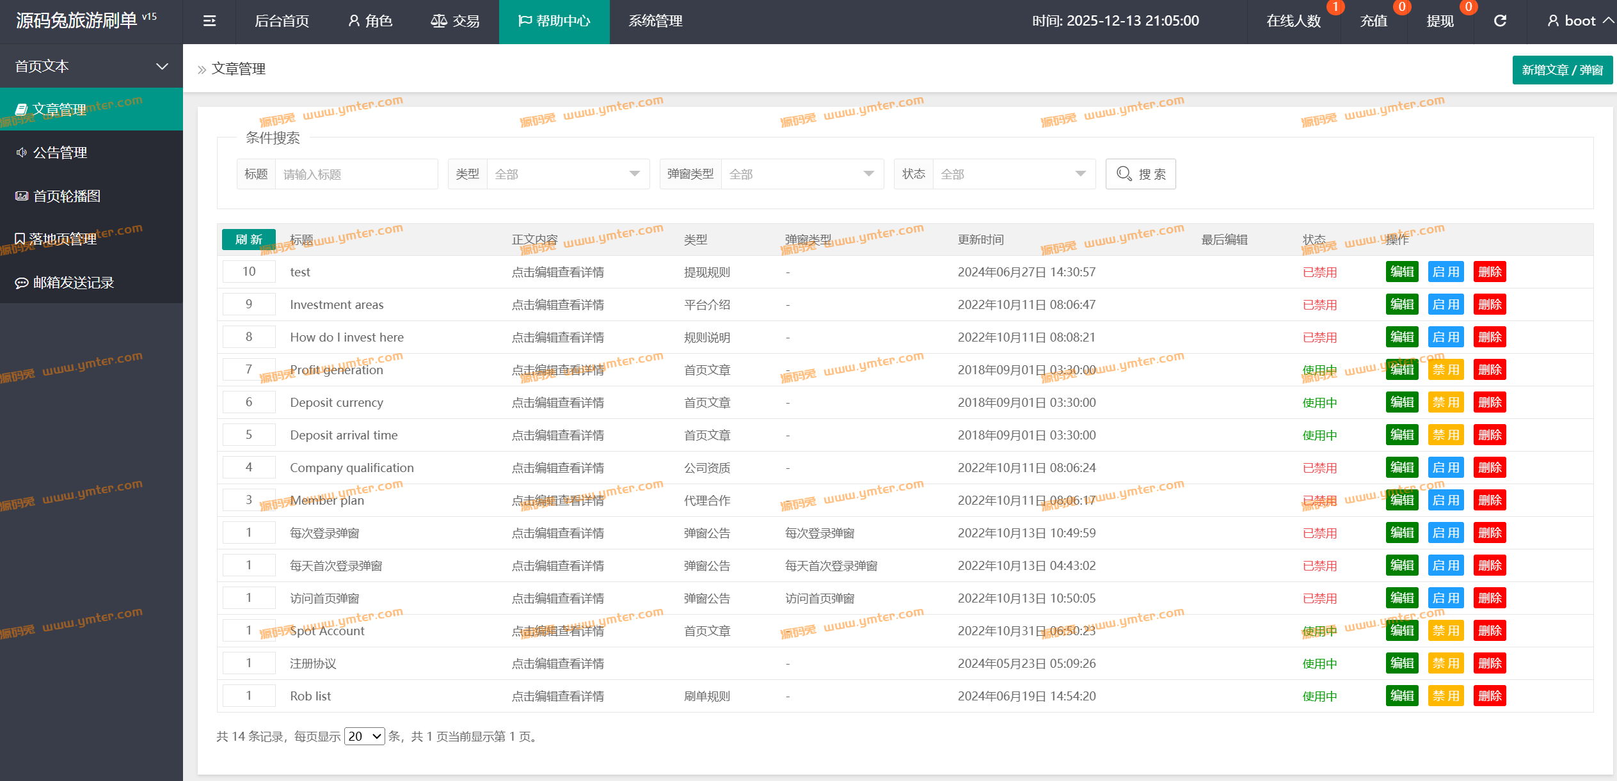Click 新增文章 / 弹窗 button
This screenshot has height=781, width=1617.
click(x=1561, y=70)
